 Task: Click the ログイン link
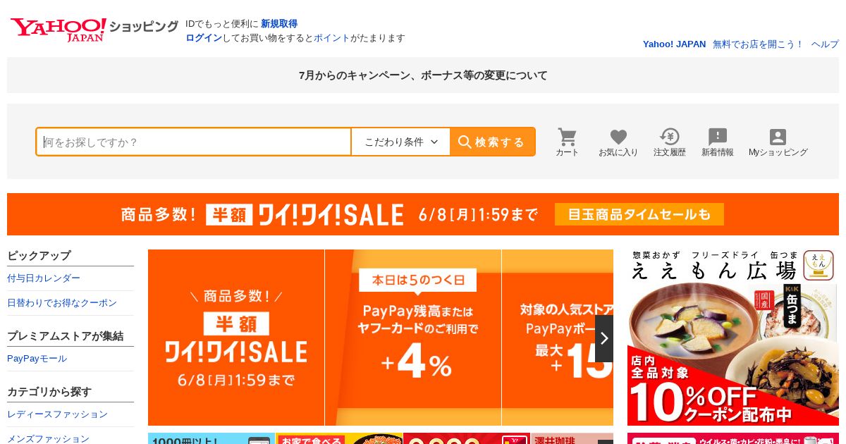point(204,38)
